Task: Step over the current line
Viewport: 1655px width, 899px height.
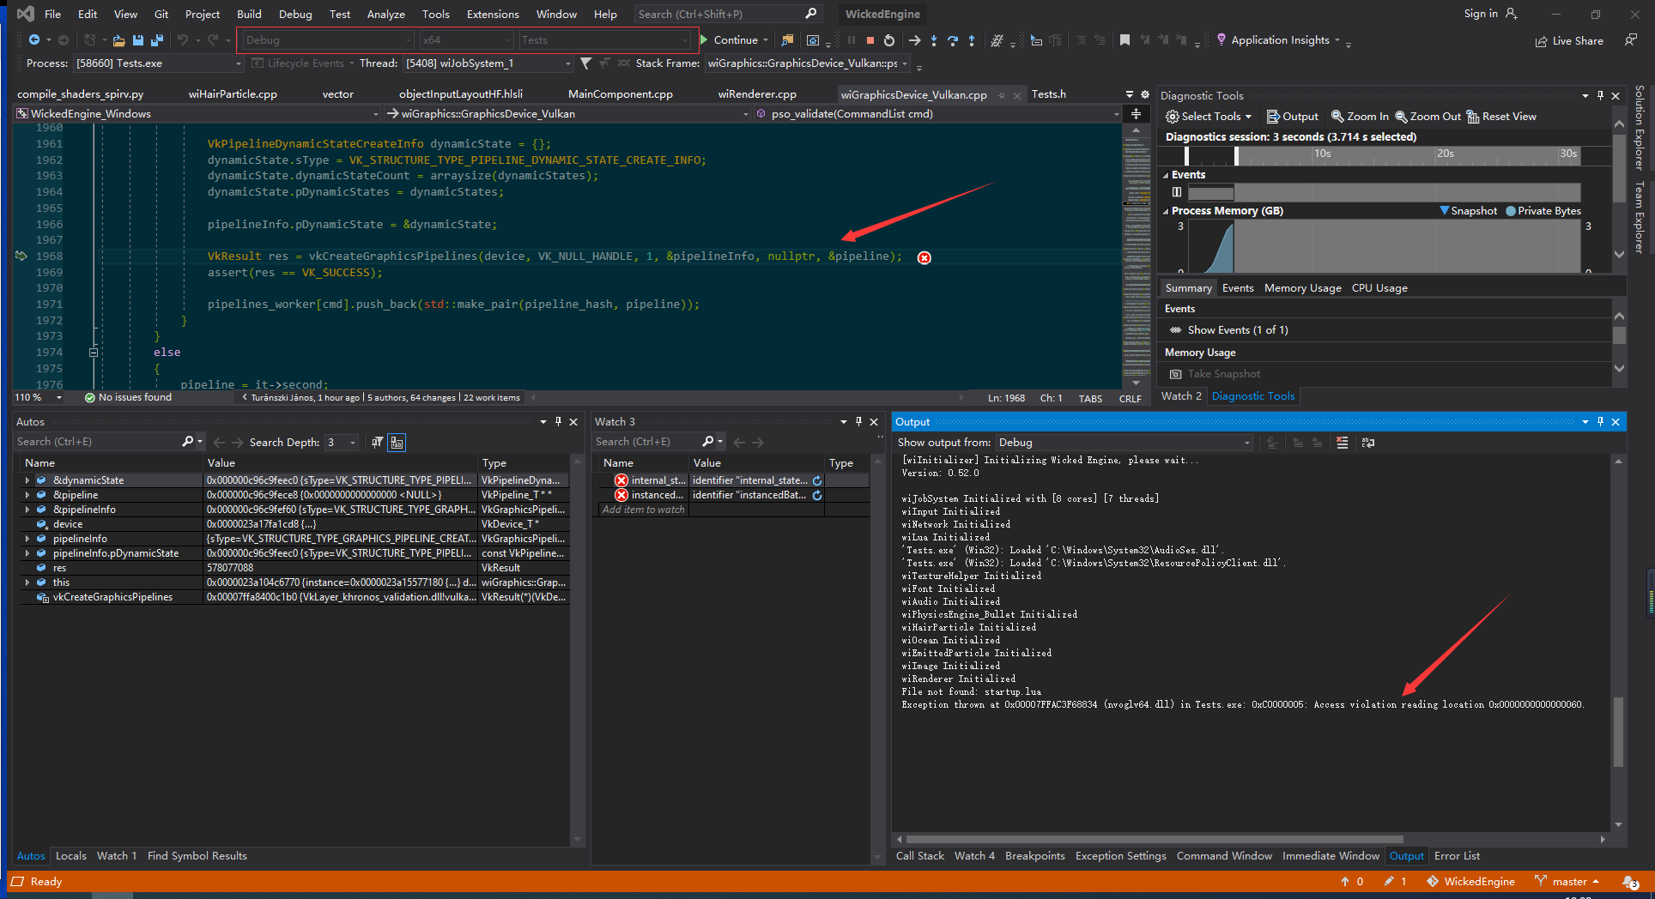Action: [x=953, y=40]
